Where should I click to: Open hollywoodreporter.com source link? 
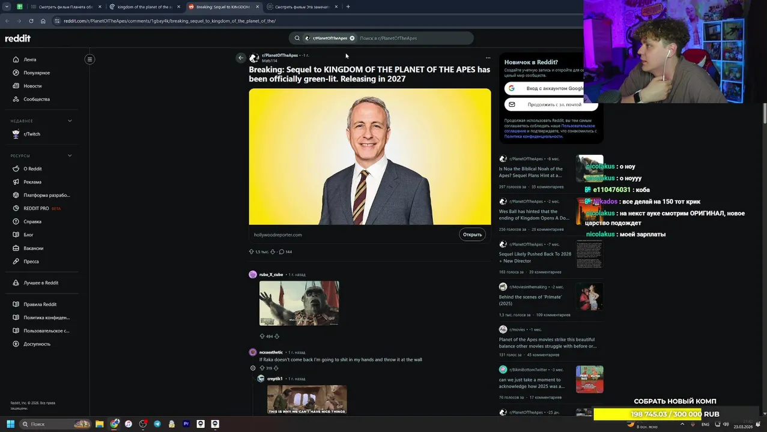coord(277,235)
